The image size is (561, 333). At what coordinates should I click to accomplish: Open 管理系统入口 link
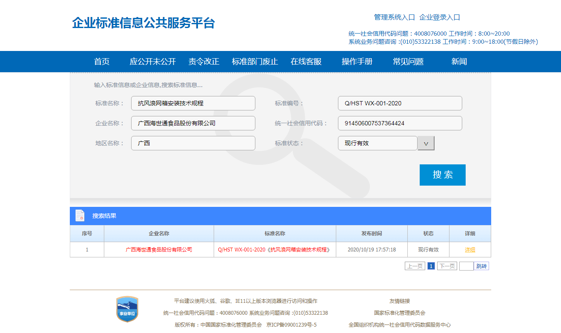click(395, 17)
